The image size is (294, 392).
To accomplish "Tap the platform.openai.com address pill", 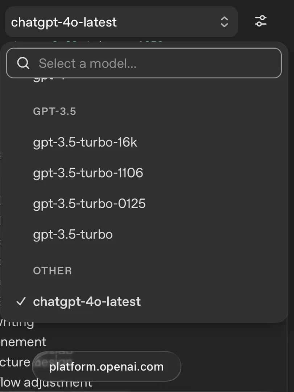I will pos(106,367).
